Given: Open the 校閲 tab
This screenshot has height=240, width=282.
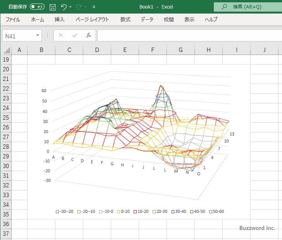Looking at the screenshot, I should click(x=169, y=19).
